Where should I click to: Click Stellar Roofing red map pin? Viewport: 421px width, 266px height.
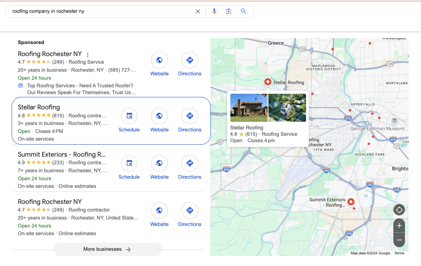coord(268,82)
